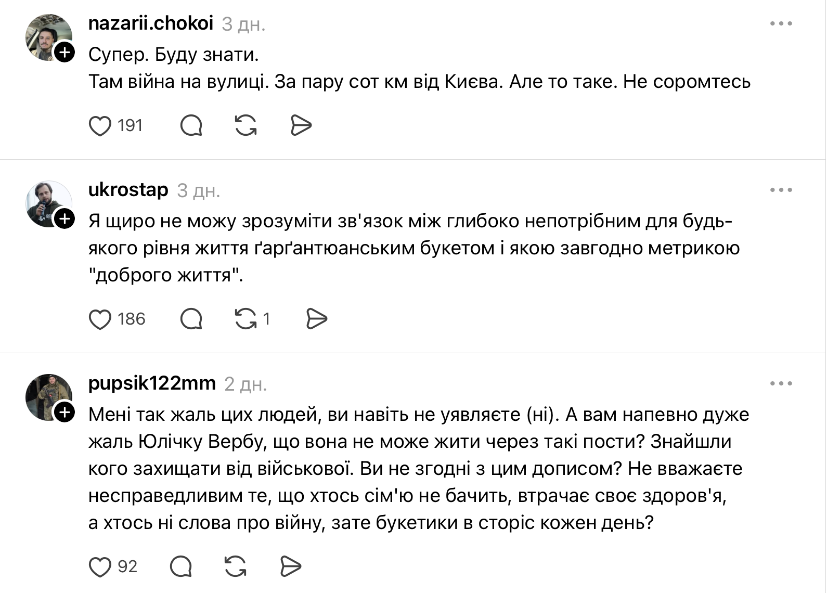Image resolution: width=827 pixels, height=593 pixels.
Task: Share pupsik122mm's comment via send icon
Action: click(x=290, y=567)
